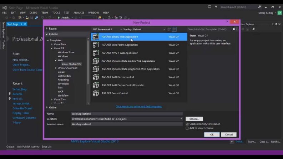Choose ASP.NET AJAX Server Control Extender icon
Screen dimensions: 283x159
coord(96,85)
